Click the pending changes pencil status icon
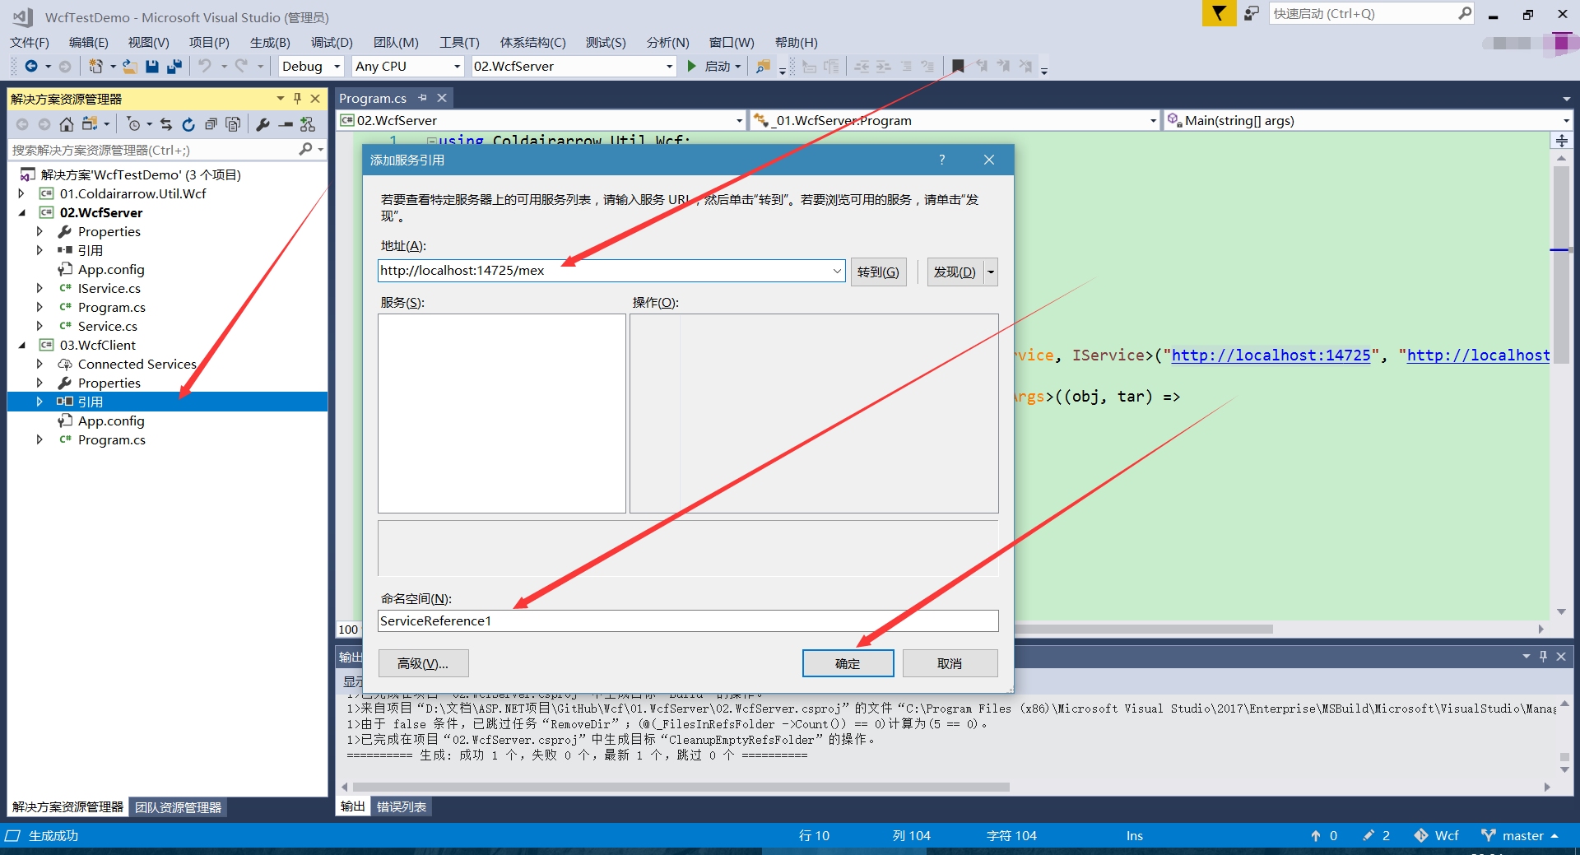This screenshot has height=855, width=1580. (1376, 835)
